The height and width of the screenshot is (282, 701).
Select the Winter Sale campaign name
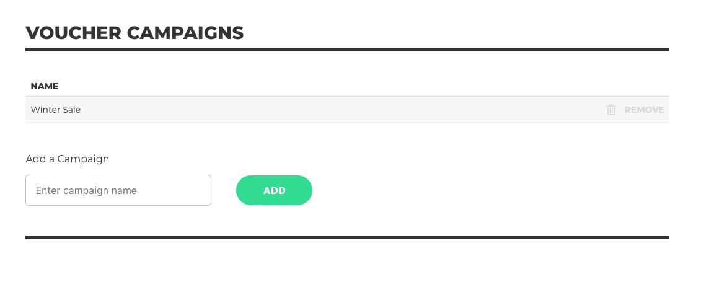coord(55,110)
